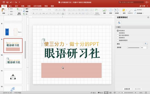Click the Comments (批注) status bar icon
Viewport: 150px width, 94px height.
pyautogui.click(x=100, y=93)
